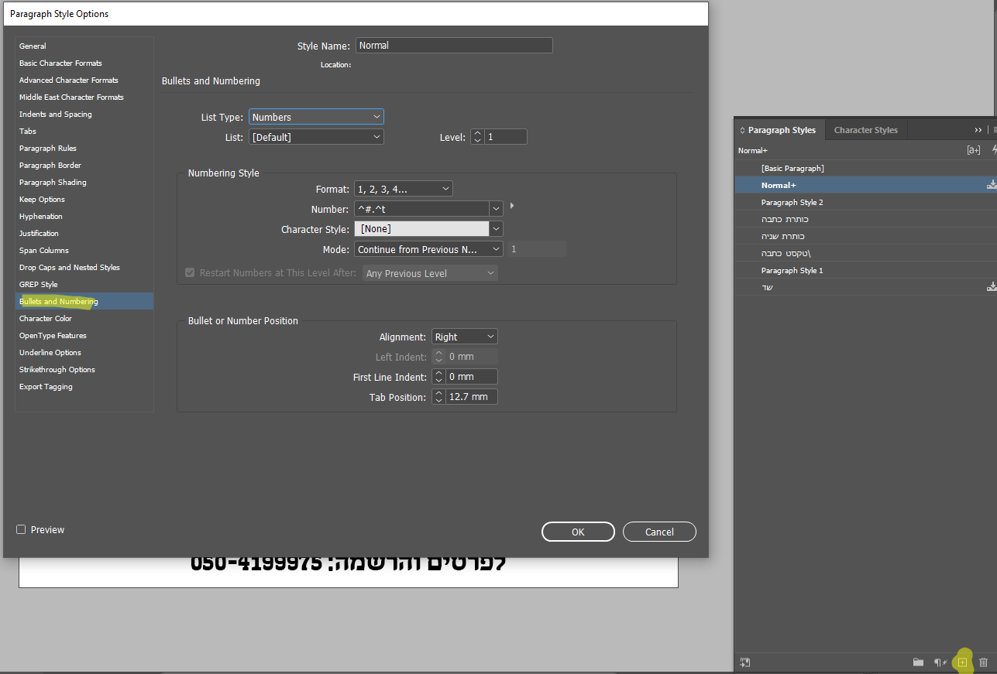Open the List dropdown showing [Default]
The height and width of the screenshot is (674, 997).
[x=316, y=137]
